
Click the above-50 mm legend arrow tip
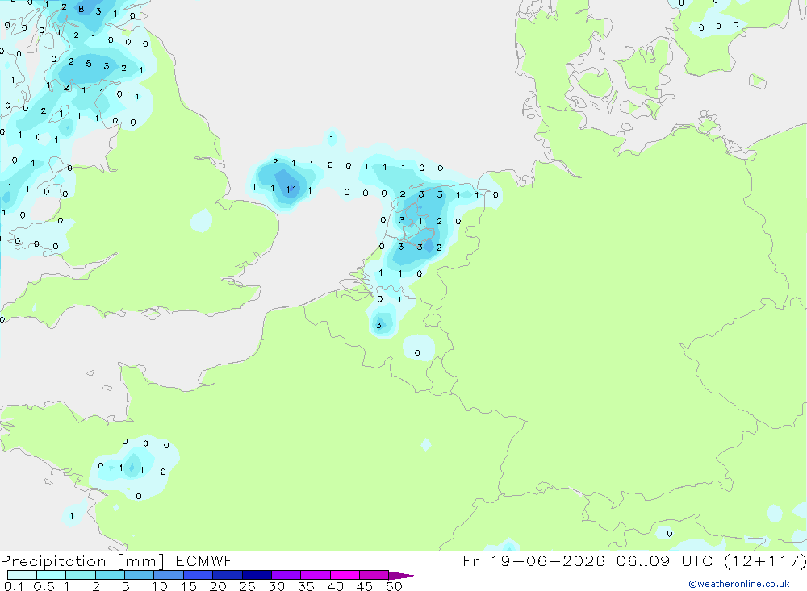[x=403, y=575]
